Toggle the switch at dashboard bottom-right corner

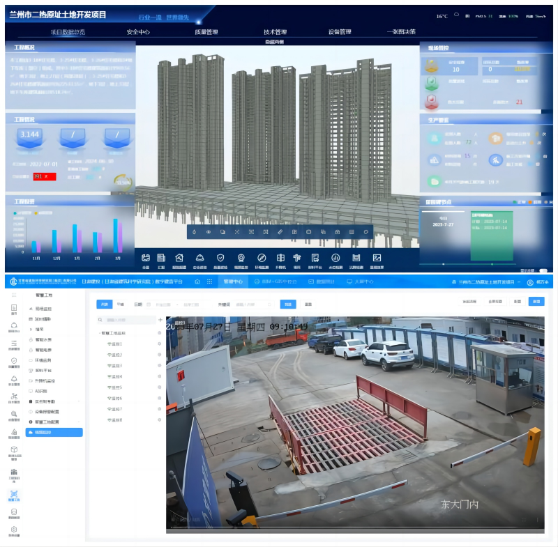point(543,270)
